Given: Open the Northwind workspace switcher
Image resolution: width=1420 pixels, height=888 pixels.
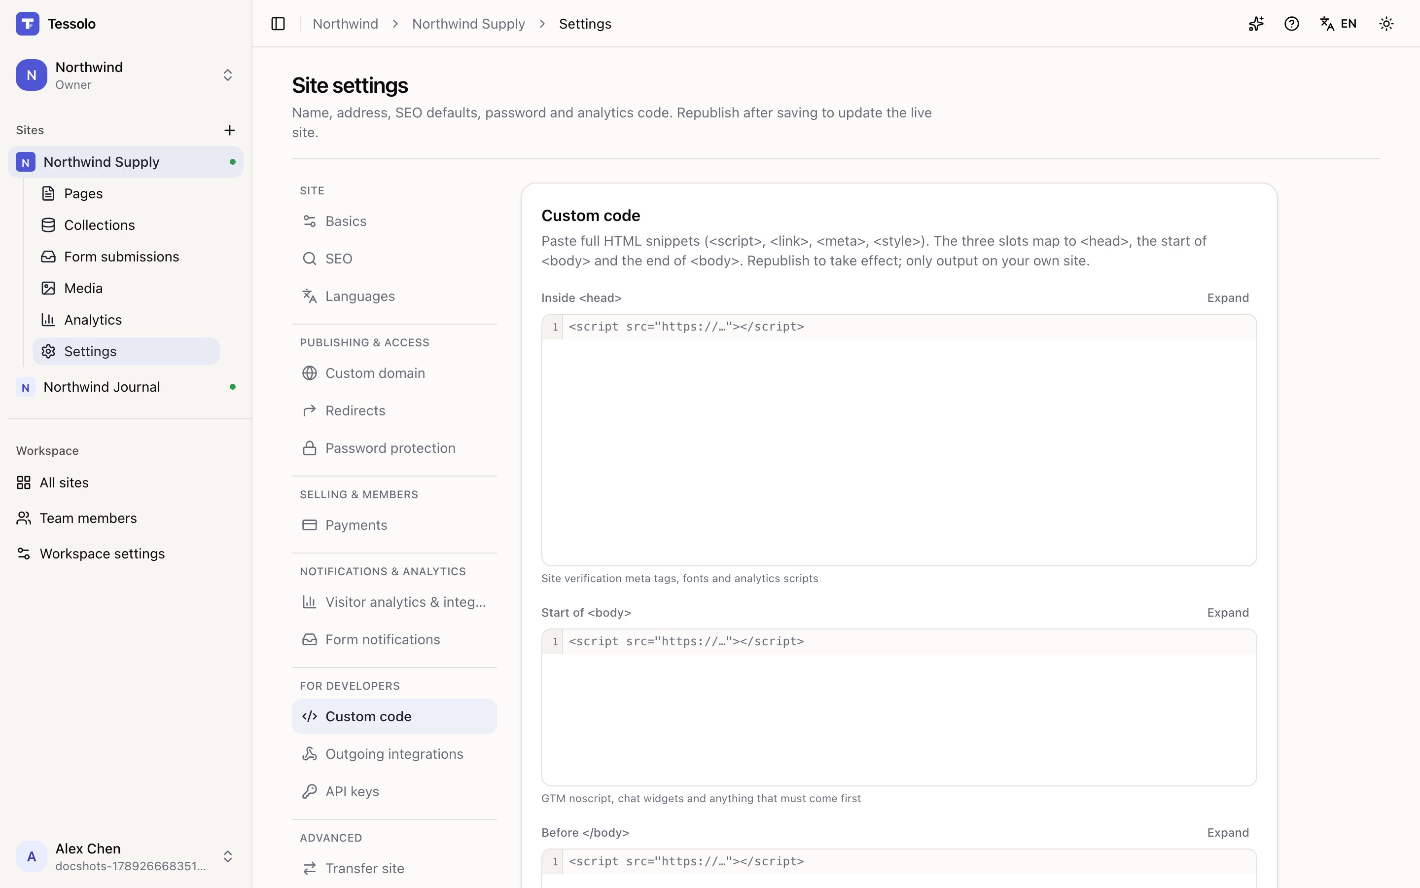Looking at the screenshot, I should coord(126,75).
